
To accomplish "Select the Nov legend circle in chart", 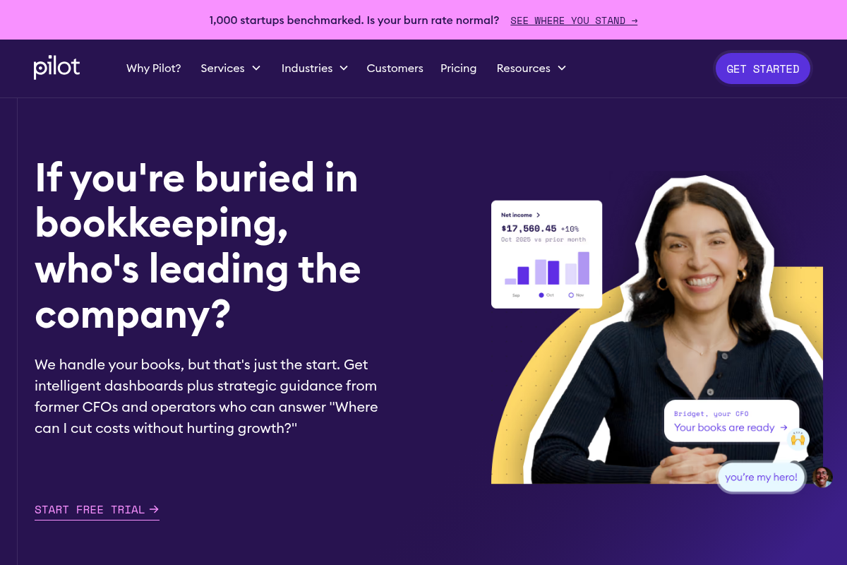I will click(x=571, y=295).
